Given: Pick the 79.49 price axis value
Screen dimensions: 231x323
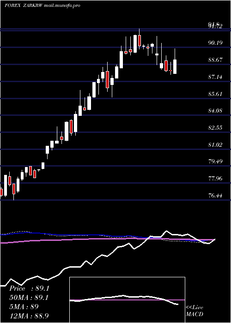Looking at the screenshot, I should [x=215, y=161].
